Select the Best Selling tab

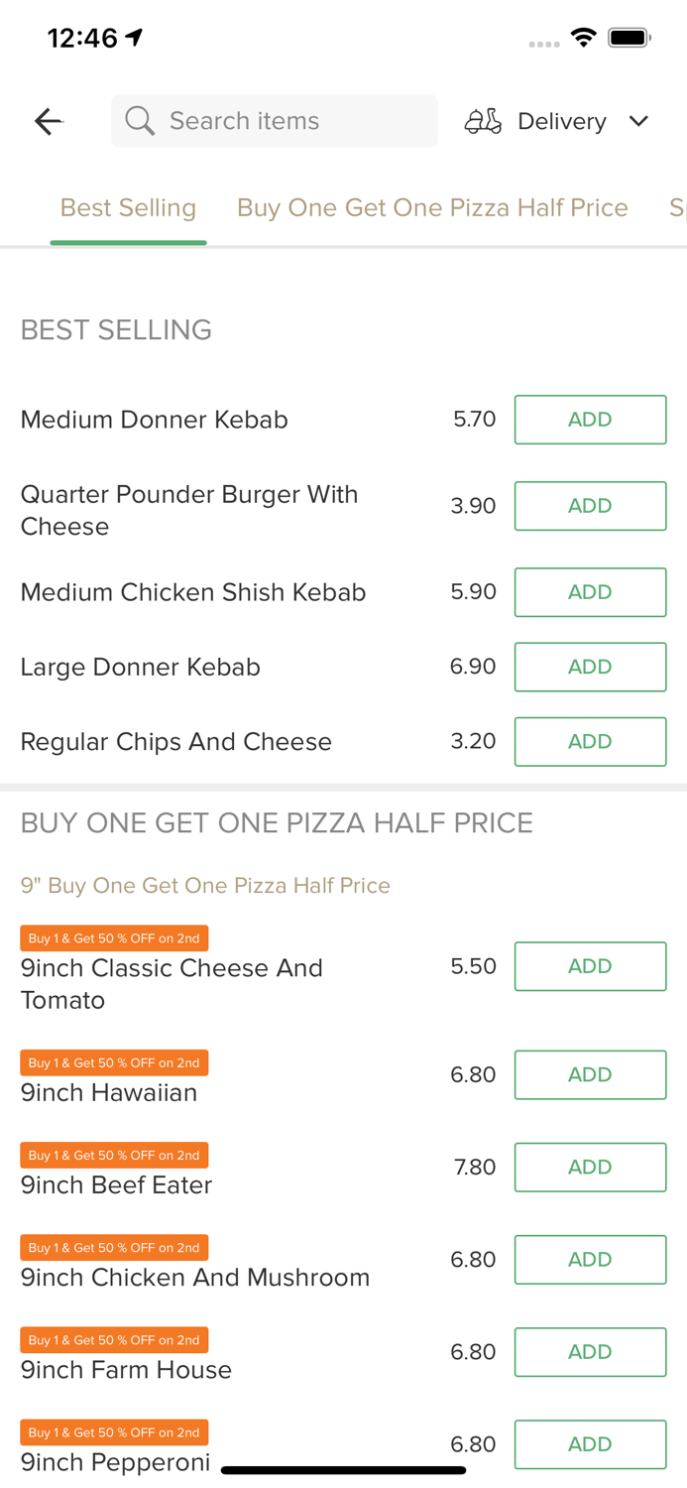tap(128, 207)
